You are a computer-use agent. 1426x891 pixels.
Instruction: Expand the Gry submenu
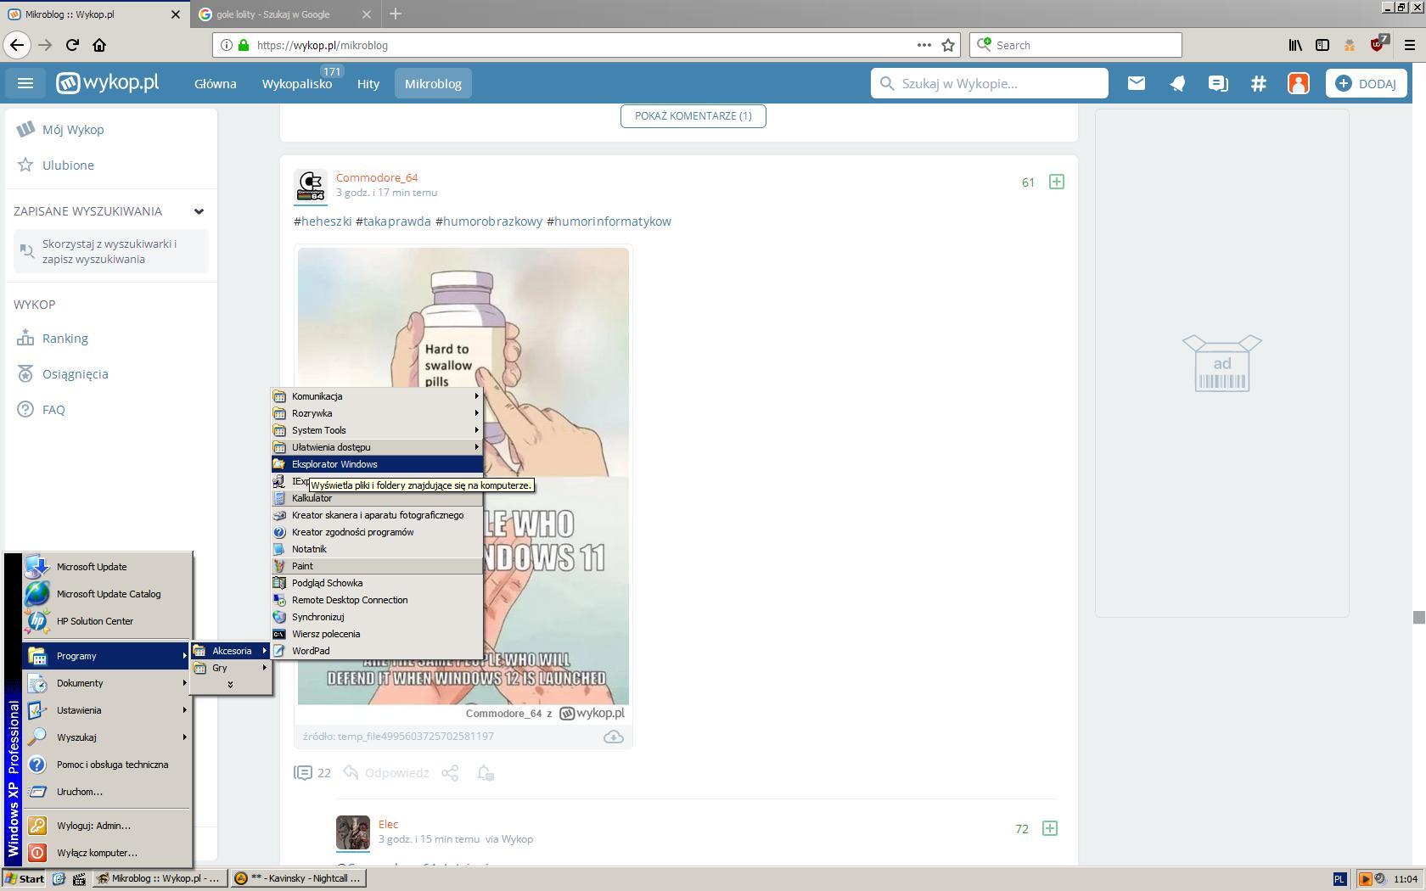(230, 668)
